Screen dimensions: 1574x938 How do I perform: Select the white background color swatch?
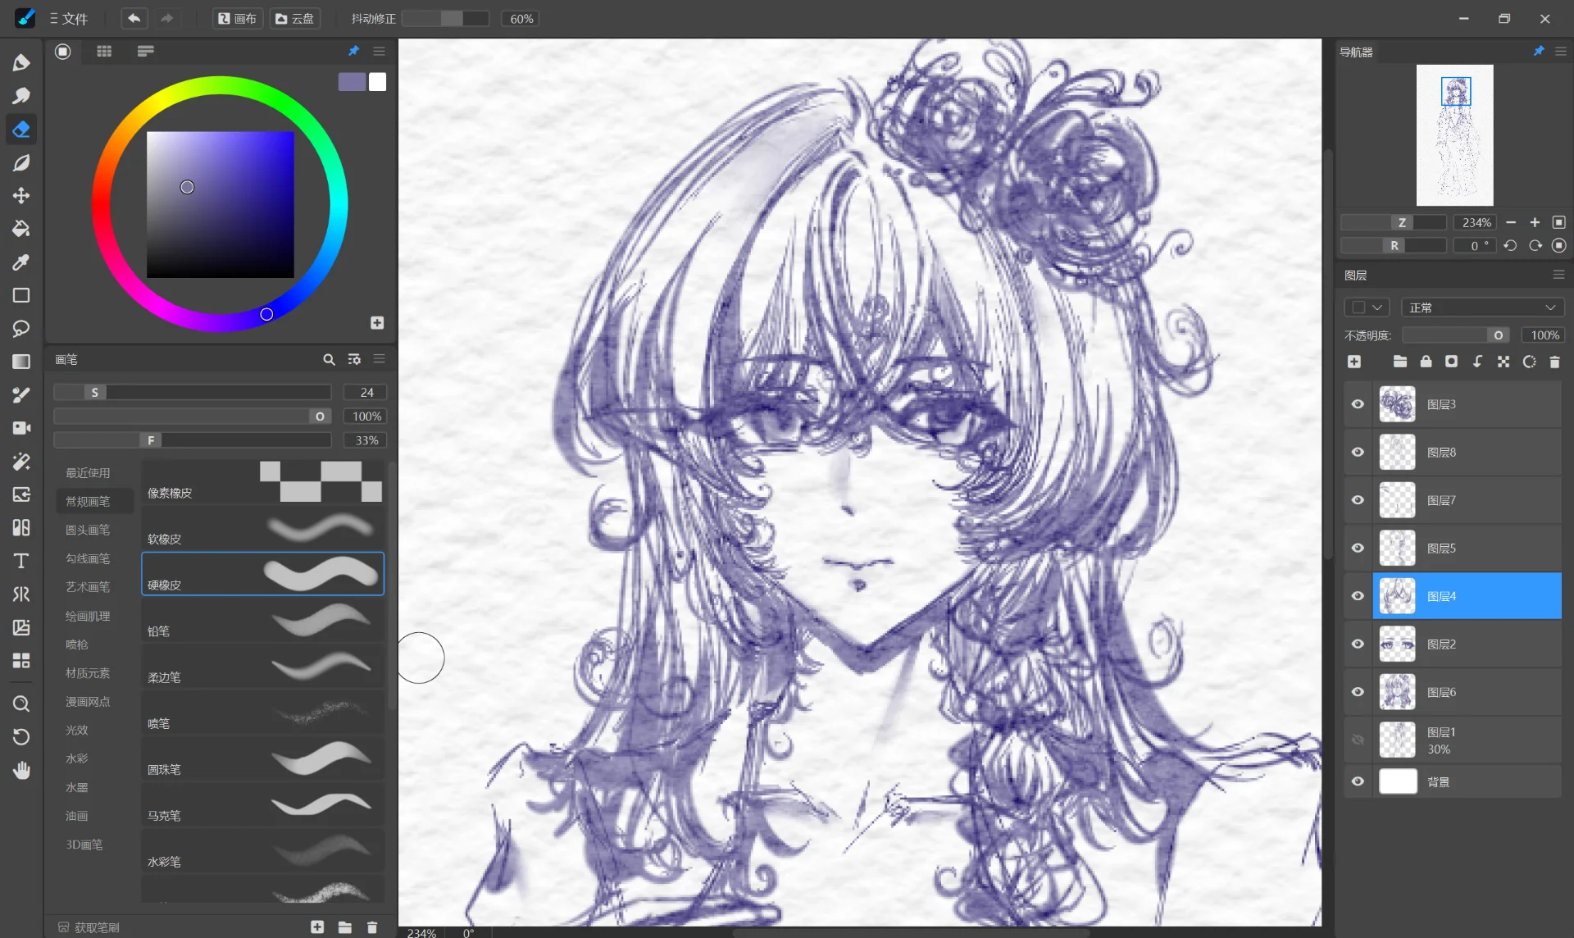coord(377,82)
